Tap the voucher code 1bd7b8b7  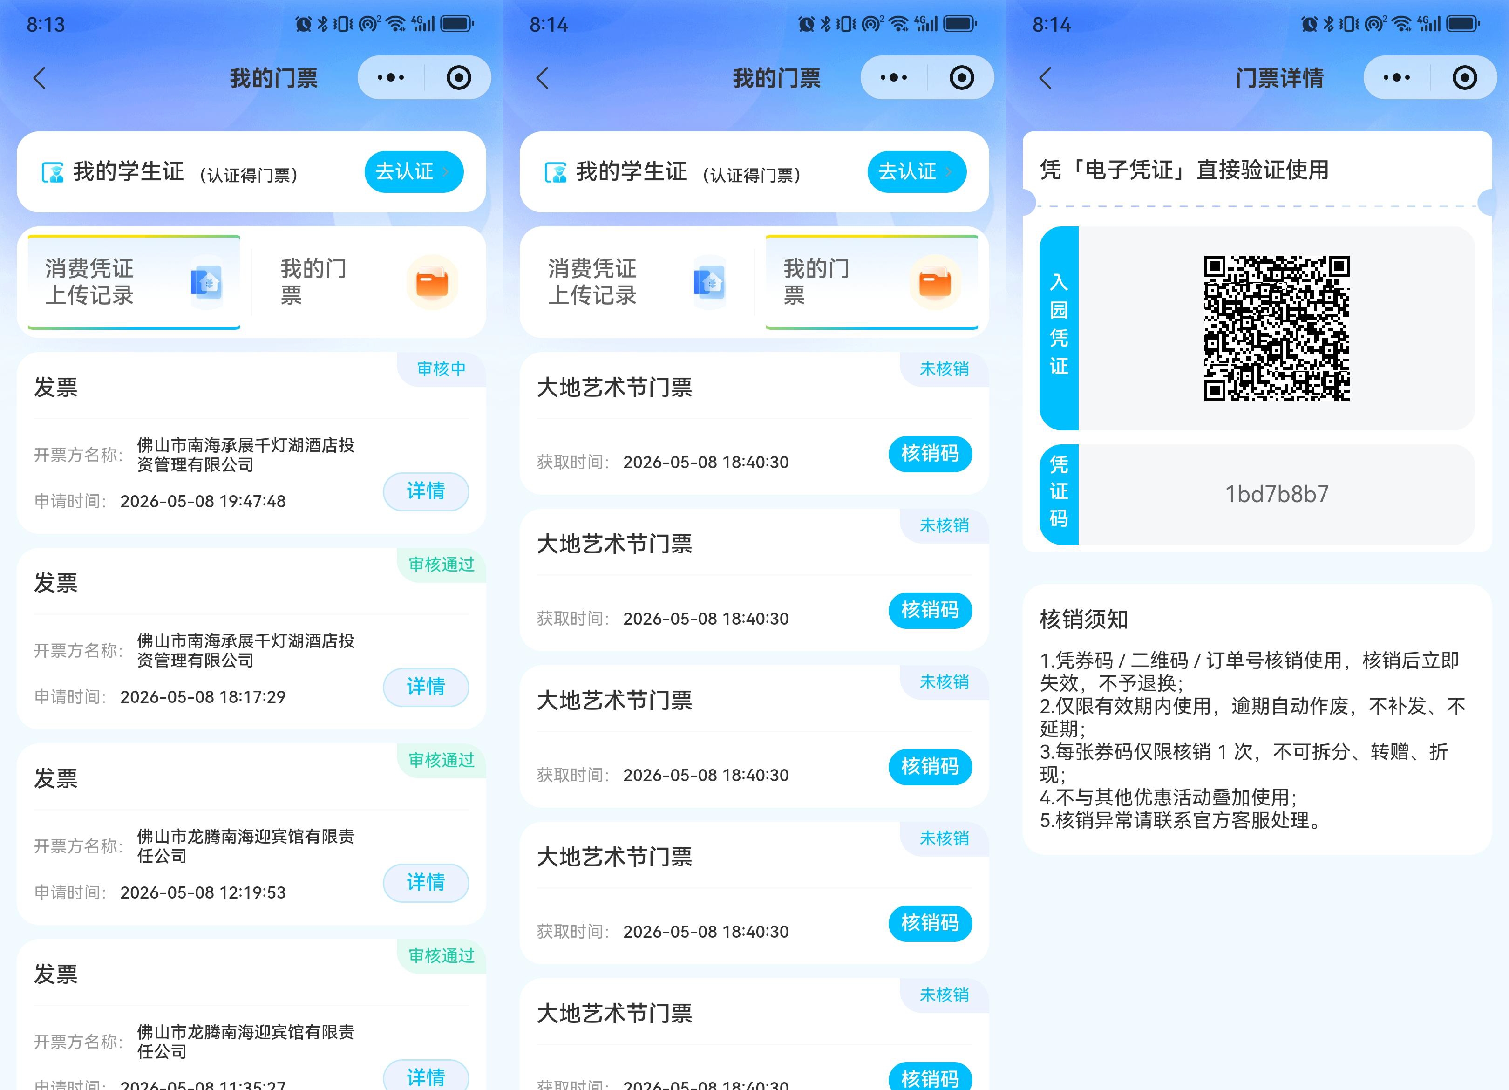pyautogui.click(x=1277, y=494)
